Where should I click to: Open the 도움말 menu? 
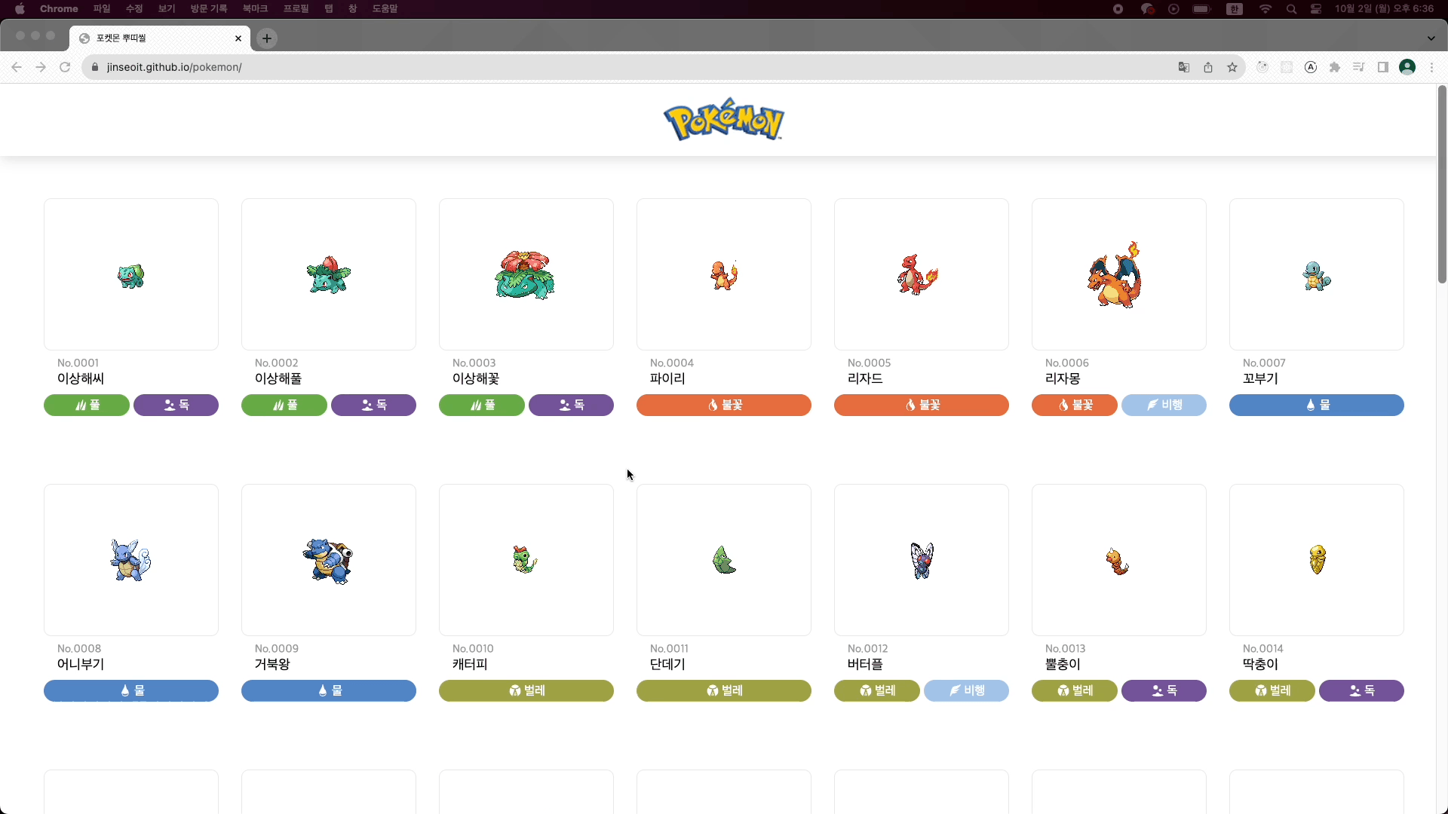coord(385,9)
